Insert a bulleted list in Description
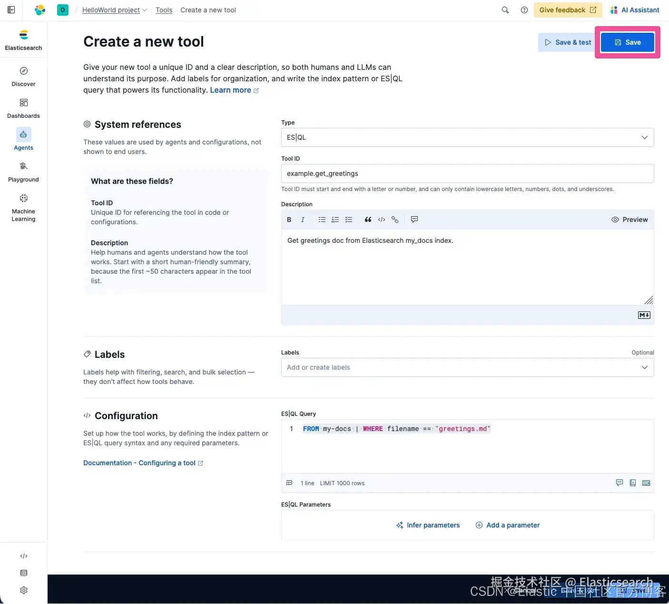 322,220
